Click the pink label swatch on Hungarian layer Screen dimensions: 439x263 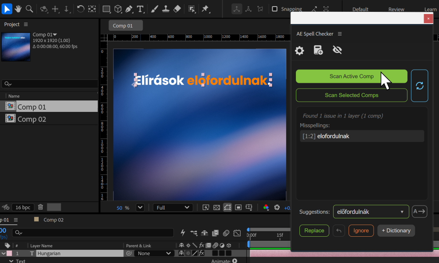coord(9,253)
